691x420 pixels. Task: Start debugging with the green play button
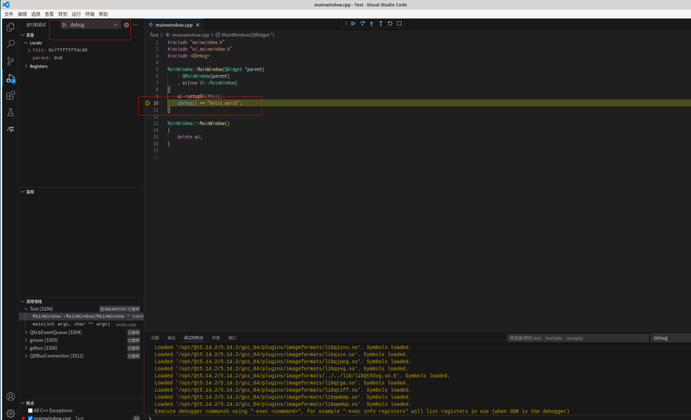[x=64, y=25]
